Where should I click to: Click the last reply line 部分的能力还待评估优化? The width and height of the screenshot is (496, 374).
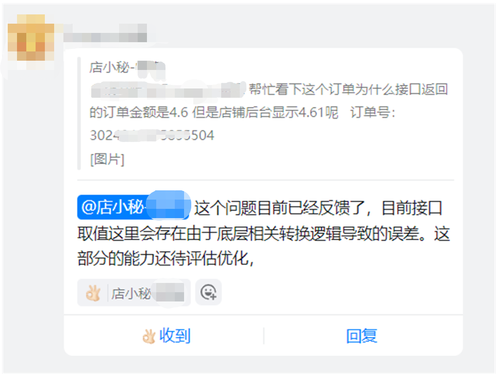coord(166,259)
